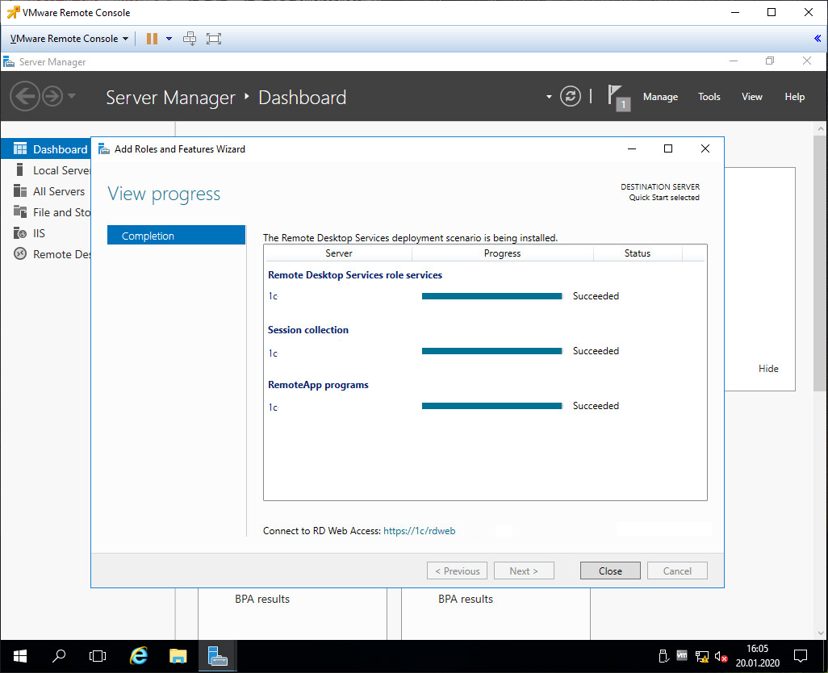Click the IIS role icon in sidebar
828x673 pixels.
20,232
